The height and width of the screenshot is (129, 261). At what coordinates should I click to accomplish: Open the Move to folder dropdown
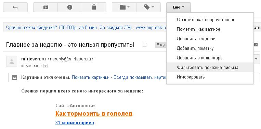[x=124, y=7]
